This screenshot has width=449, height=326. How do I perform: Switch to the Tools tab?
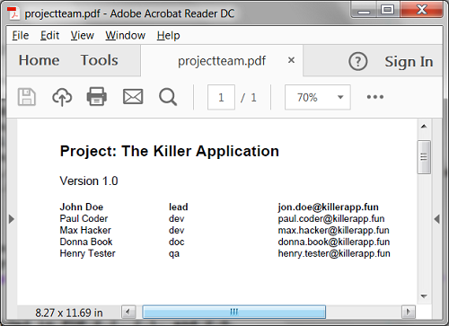click(x=100, y=60)
